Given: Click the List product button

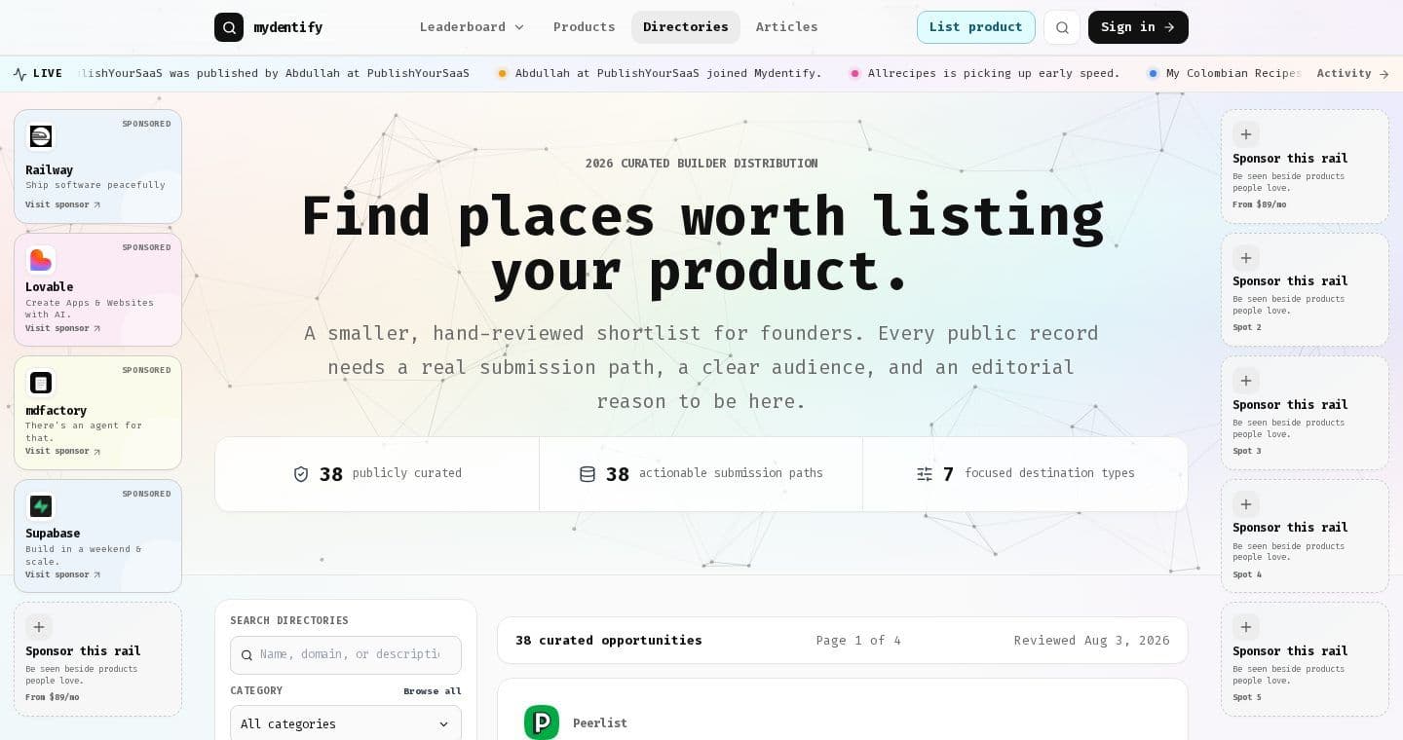Looking at the screenshot, I should point(976,27).
